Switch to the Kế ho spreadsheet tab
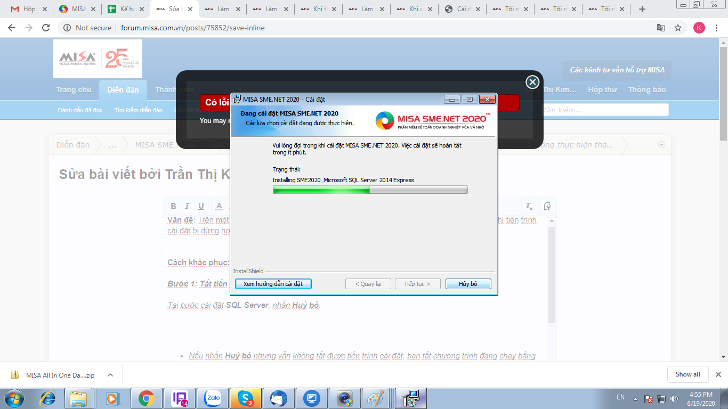 click(126, 9)
